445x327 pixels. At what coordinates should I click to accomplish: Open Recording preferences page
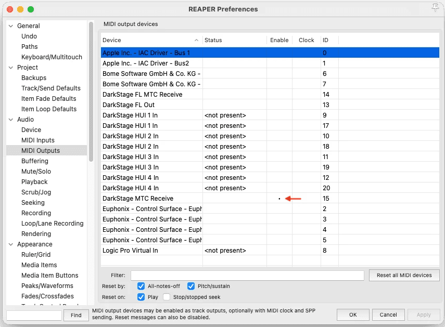click(36, 213)
